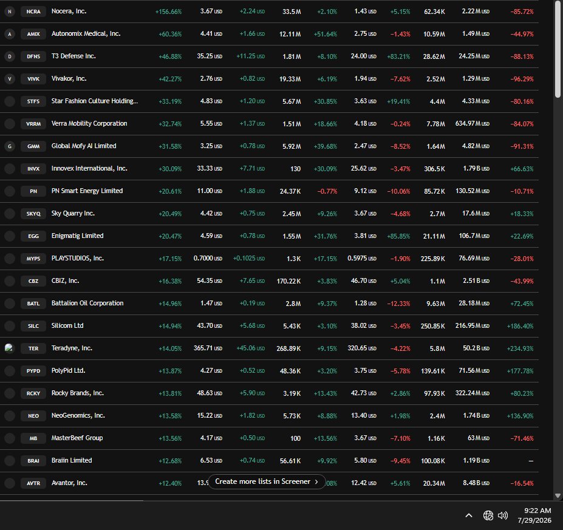Click the Sky Quarry logo circle

pos(10,214)
